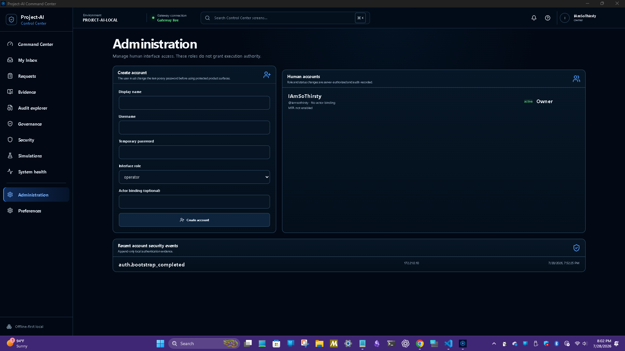
Task: Open File Explorer from taskbar
Action: tap(319, 344)
